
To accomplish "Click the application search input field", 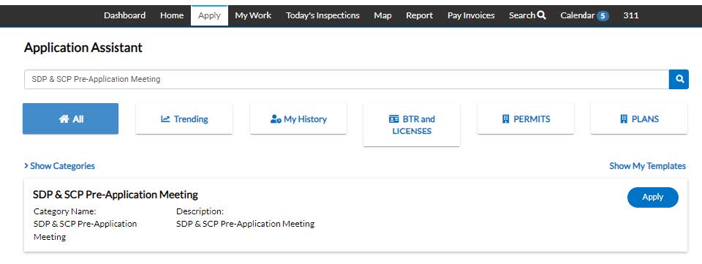I will [x=347, y=79].
